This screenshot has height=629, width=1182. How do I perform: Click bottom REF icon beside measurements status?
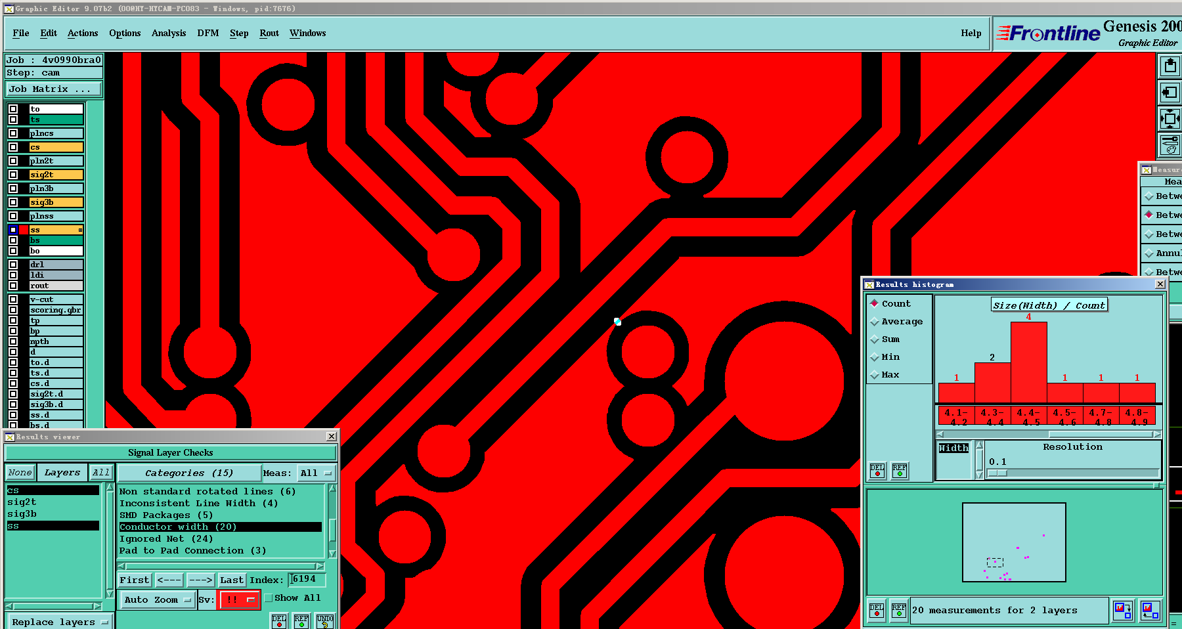[899, 610]
